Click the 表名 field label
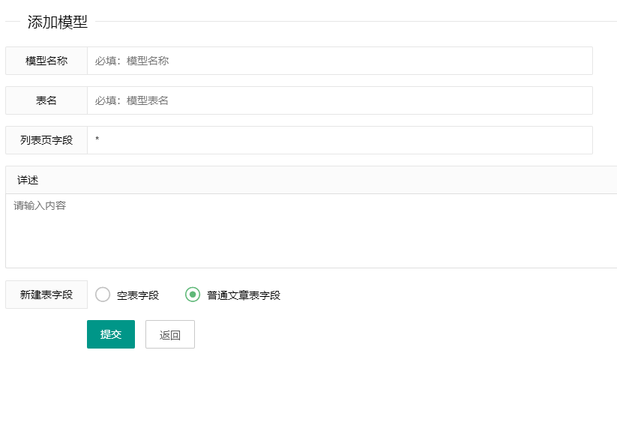 [x=46, y=100]
